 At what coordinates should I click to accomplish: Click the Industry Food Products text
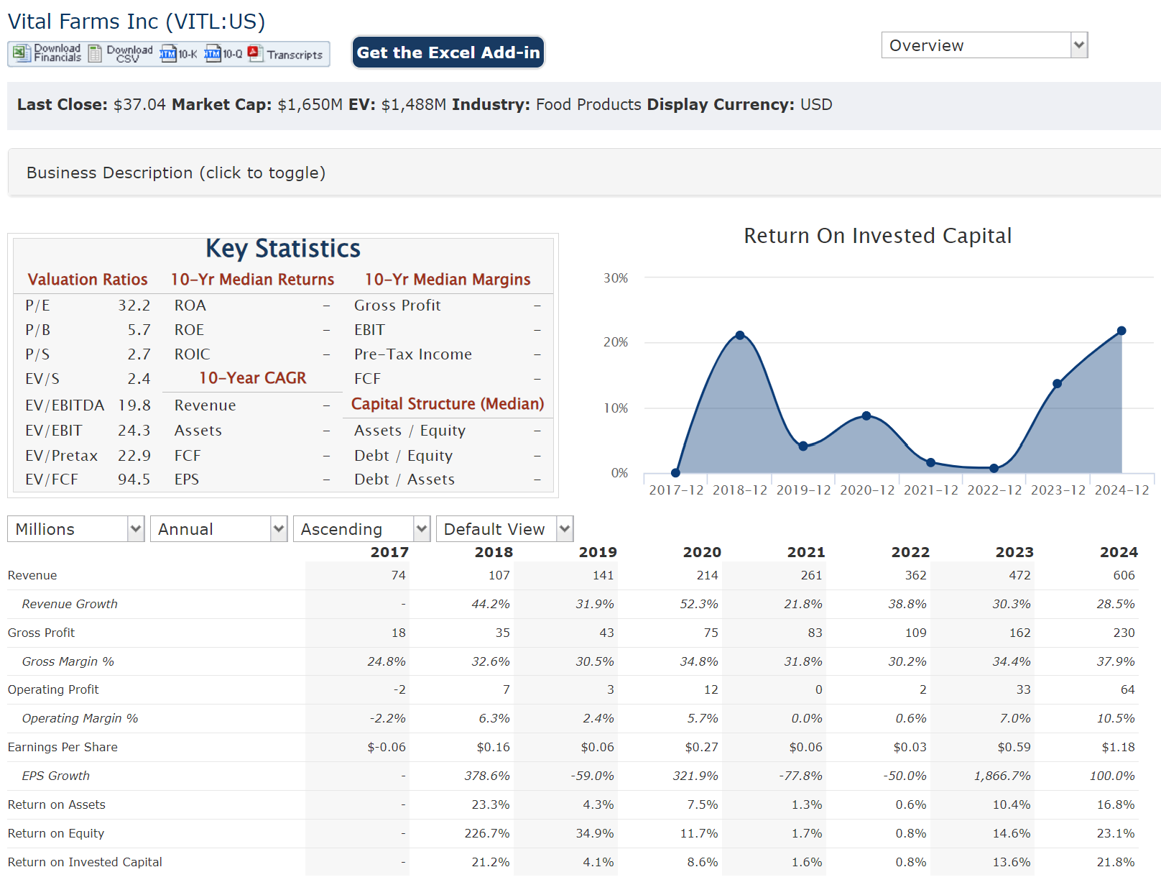(x=547, y=105)
